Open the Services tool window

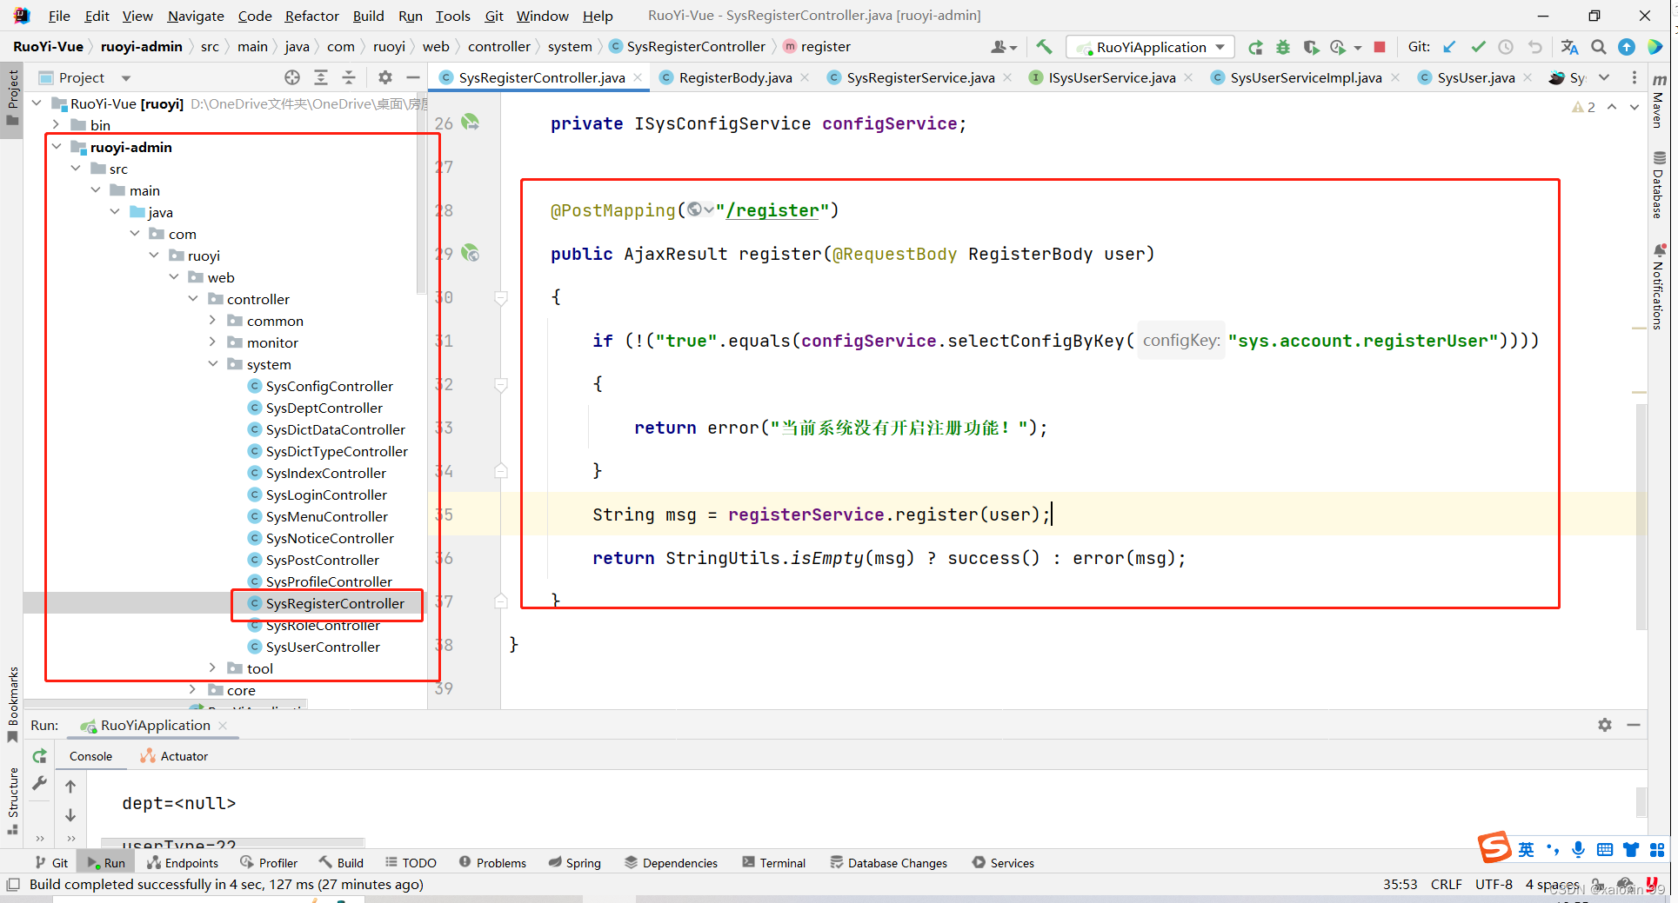tap(1003, 863)
